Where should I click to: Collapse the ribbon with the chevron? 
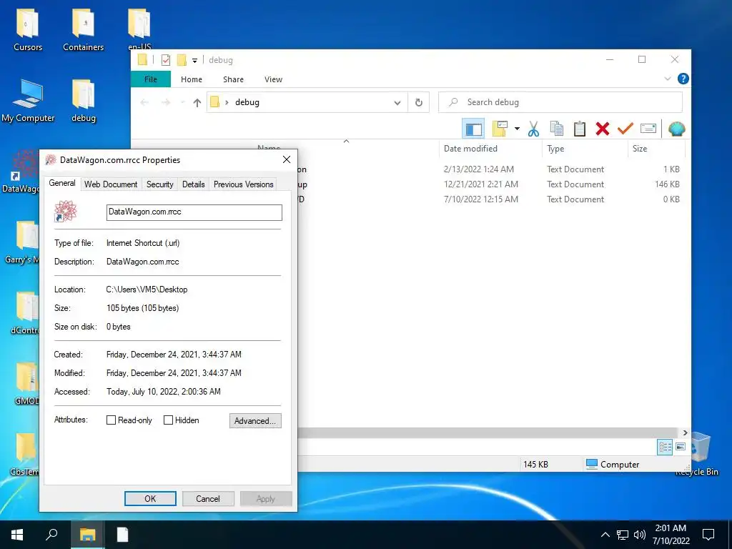click(668, 79)
